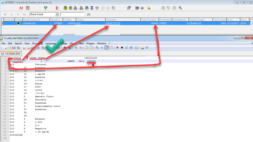The image size is (253, 142).
Task: Click the spell check ABC icon
Action: point(147,48)
